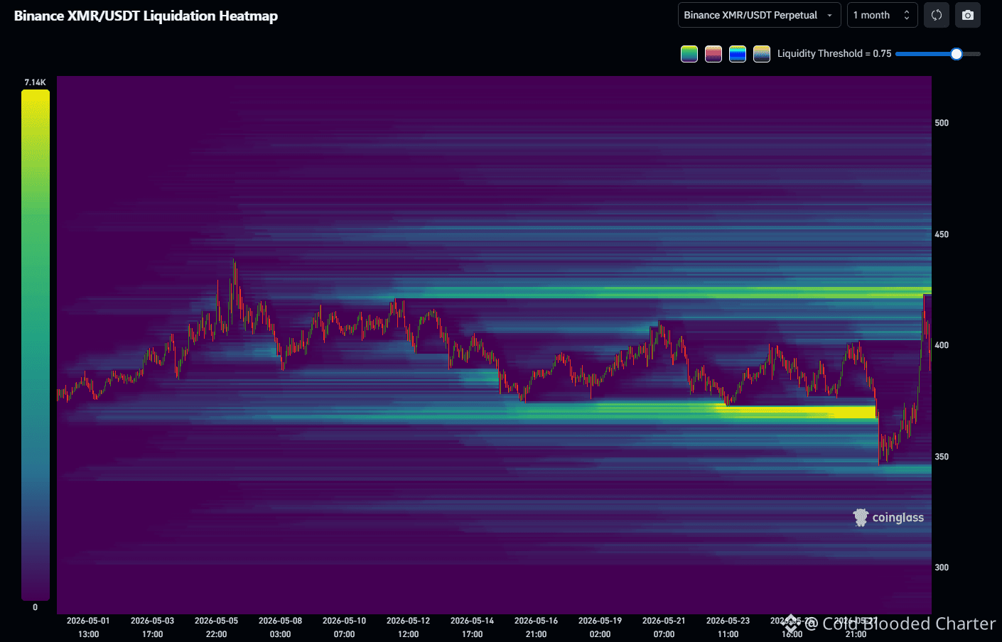Click the 2026-05-21 07:00 time axis label

tap(664, 627)
